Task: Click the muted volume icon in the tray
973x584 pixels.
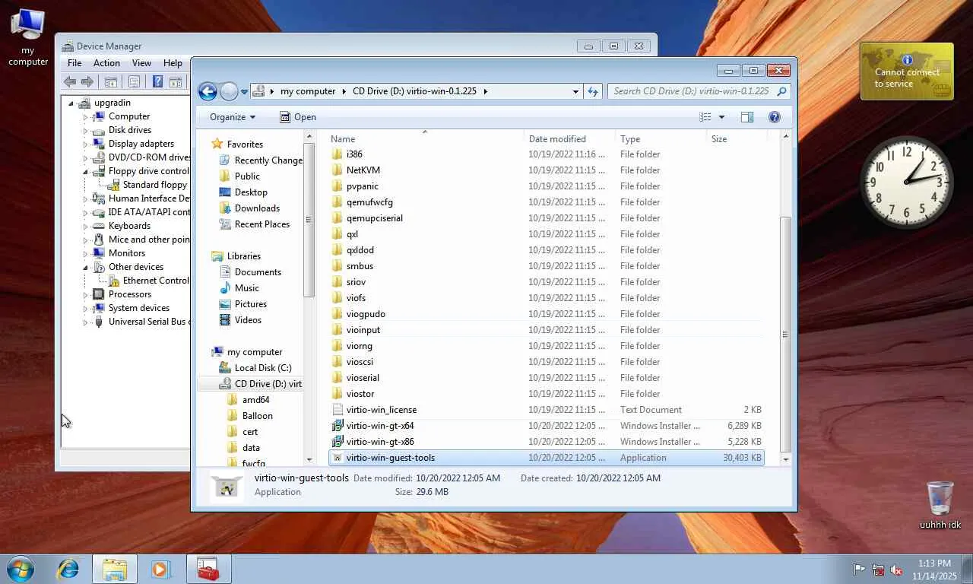Action: tap(896, 569)
